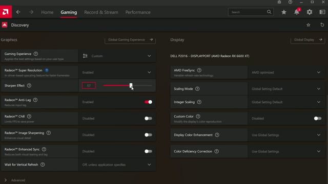
Task: Show help for Wait for Vertical Refresh
Action: point(43,165)
